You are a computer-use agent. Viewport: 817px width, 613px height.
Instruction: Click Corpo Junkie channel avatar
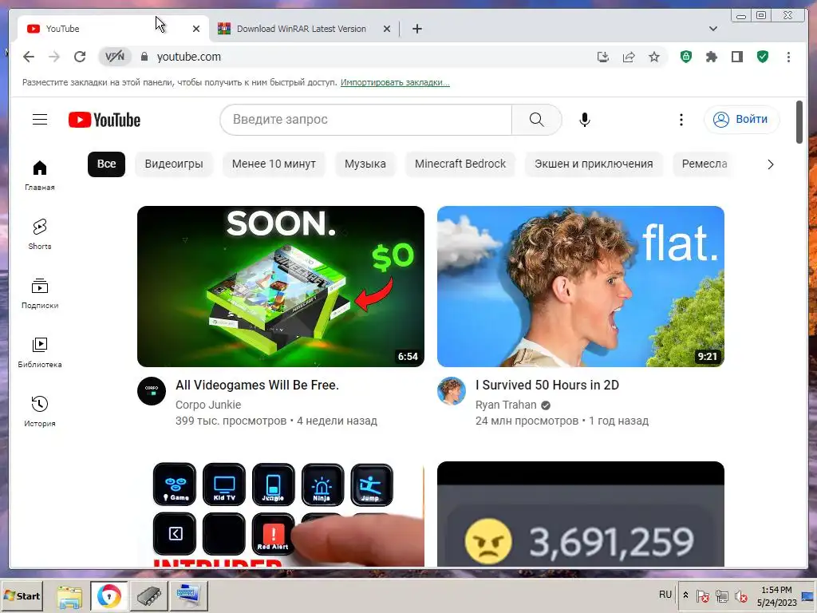coord(152,391)
